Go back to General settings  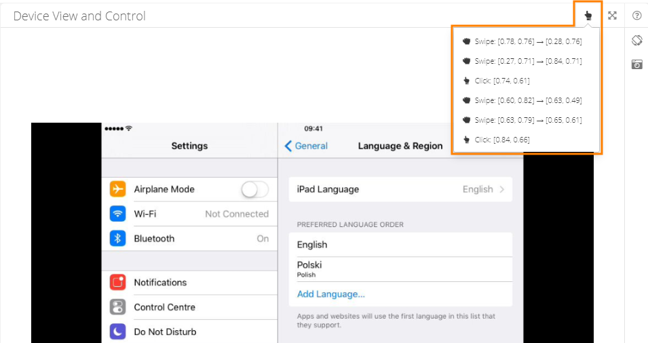pos(306,146)
